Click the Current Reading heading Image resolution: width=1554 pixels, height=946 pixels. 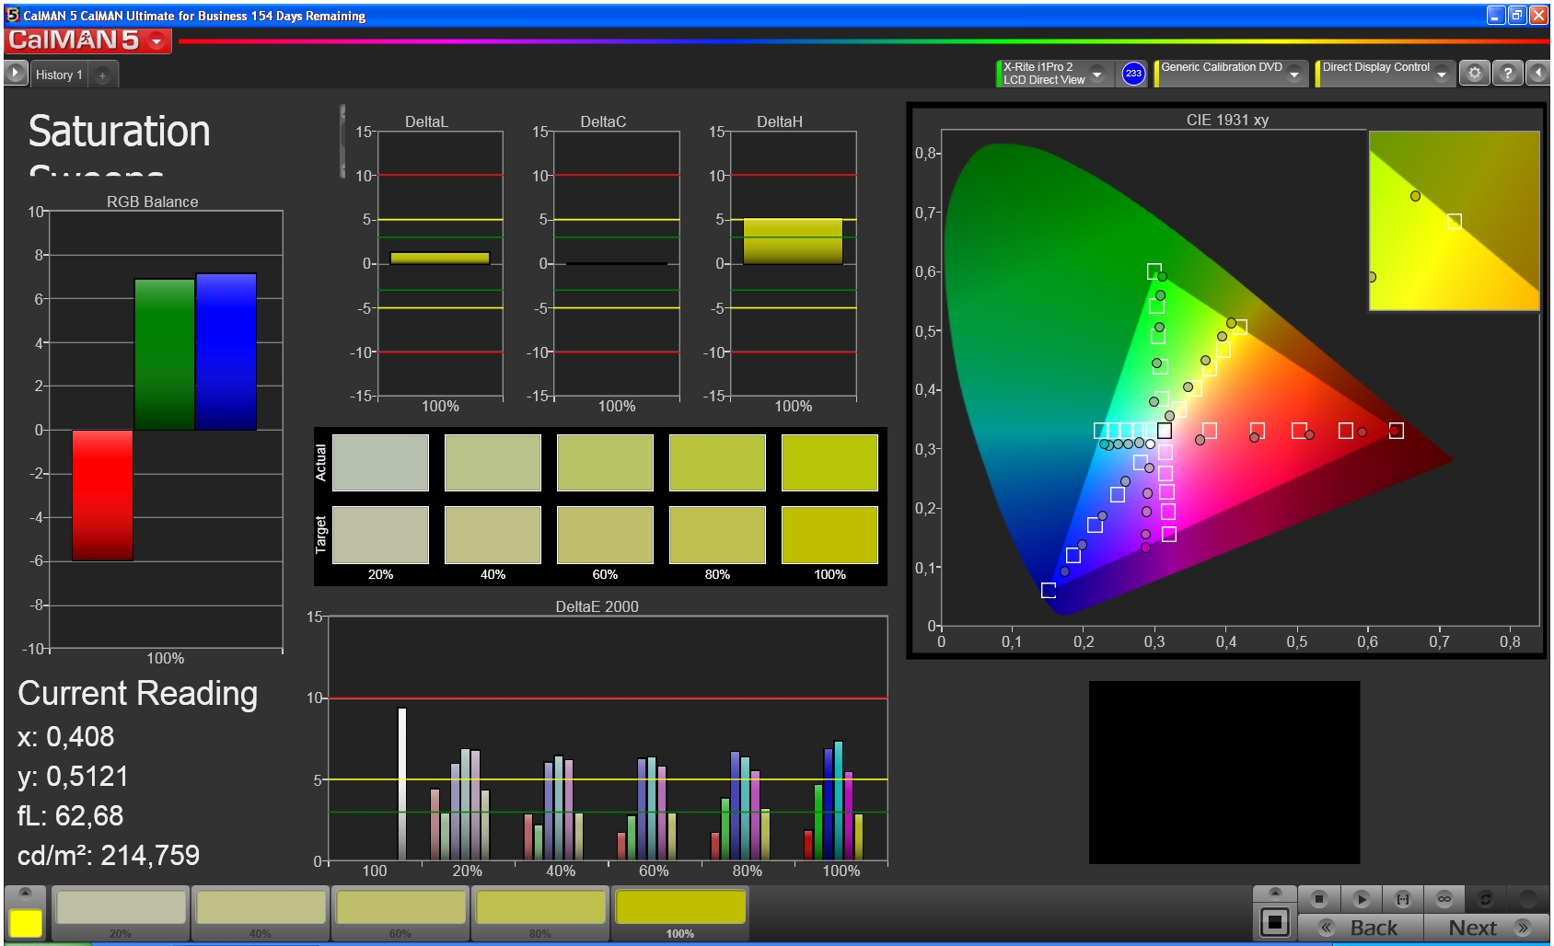click(x=137, y=693)
